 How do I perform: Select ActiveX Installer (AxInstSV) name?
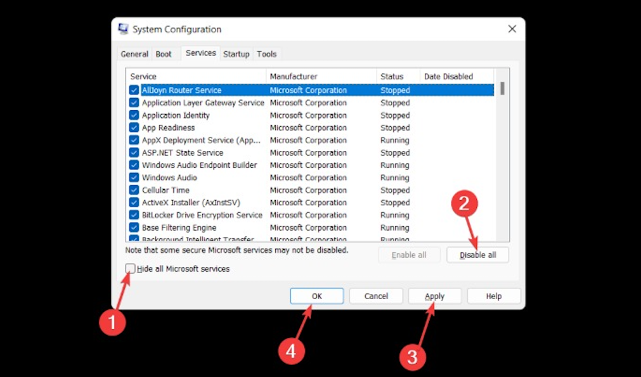[x=191, y=203]
